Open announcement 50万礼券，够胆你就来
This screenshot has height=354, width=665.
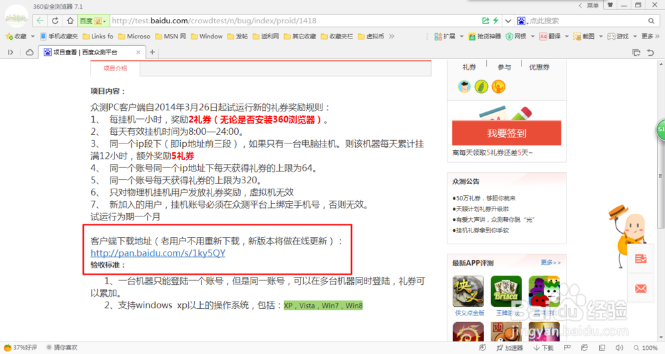point(484,198)
